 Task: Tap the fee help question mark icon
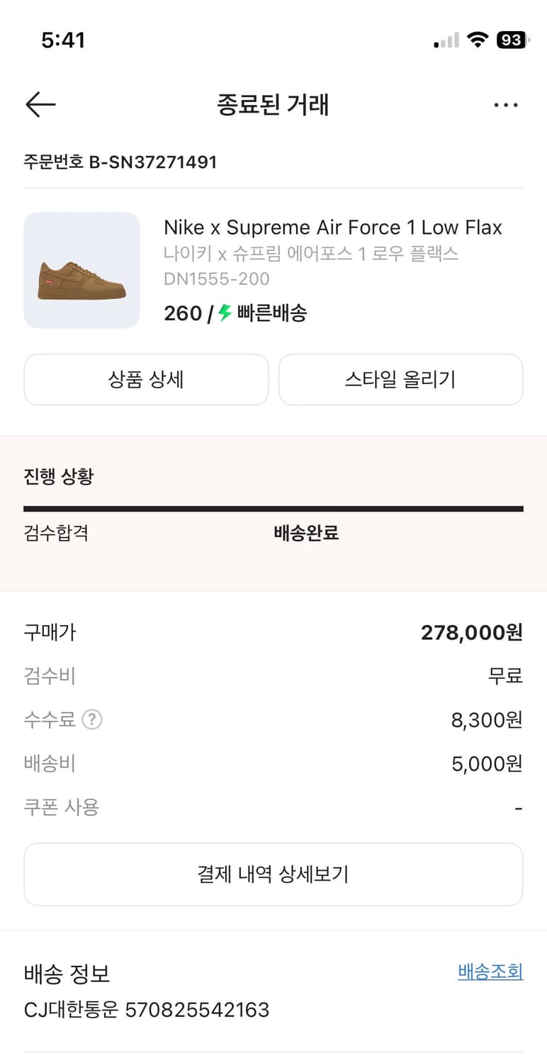tap(92, 720)
